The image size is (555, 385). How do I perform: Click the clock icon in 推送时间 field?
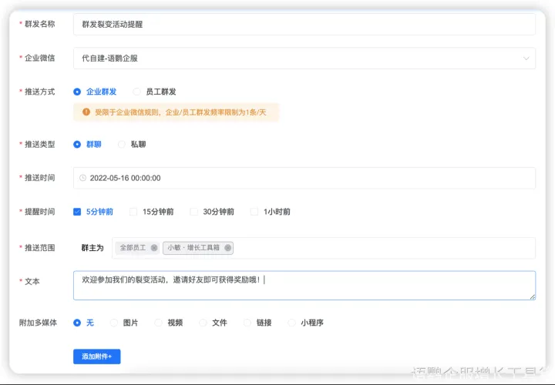pyautogui.click(x=83, y=178)
